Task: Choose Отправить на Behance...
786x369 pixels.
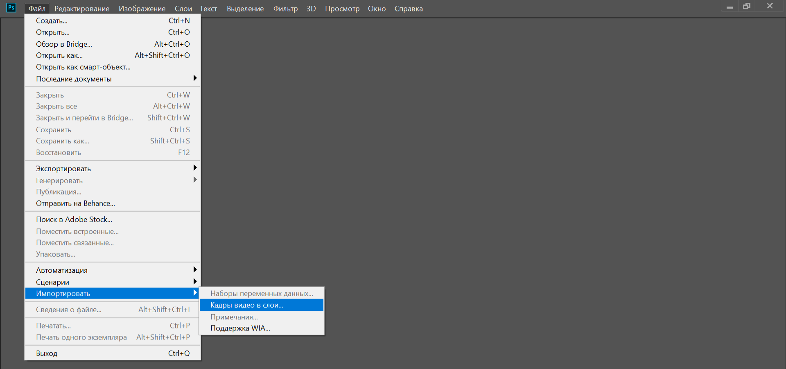Action: pos(113,203)
